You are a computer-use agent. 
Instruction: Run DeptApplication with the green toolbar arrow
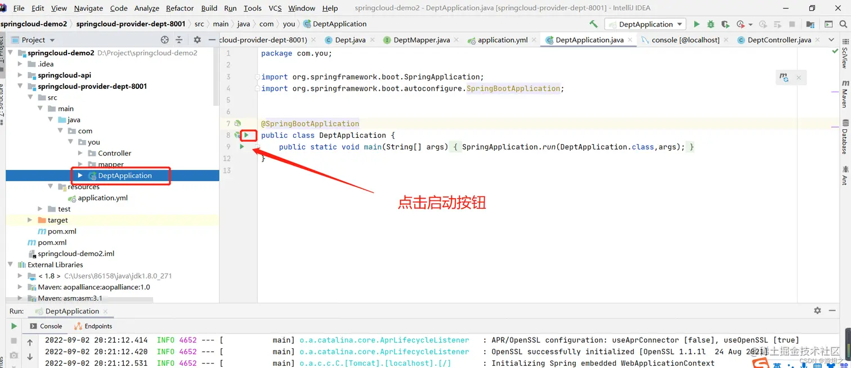(697, 24)
